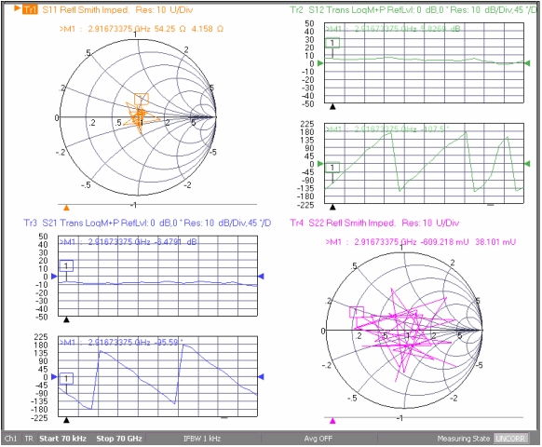Click the Tr3 phase marker readout in degrees
This screenshot has width=542, height=447.
tap(121, 343)
